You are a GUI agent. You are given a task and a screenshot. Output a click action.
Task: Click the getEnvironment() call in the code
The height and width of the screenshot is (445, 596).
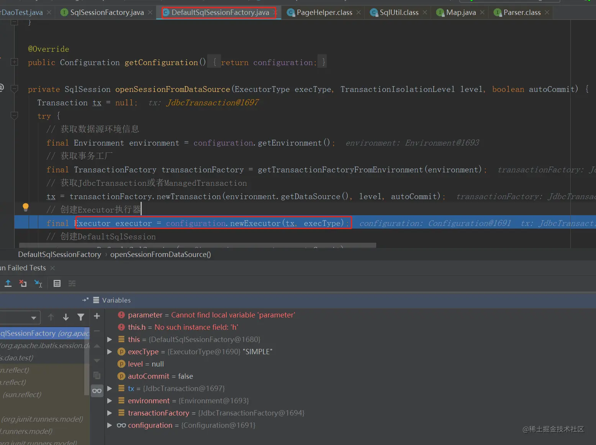pyautogui.click(x=294, y=143)
